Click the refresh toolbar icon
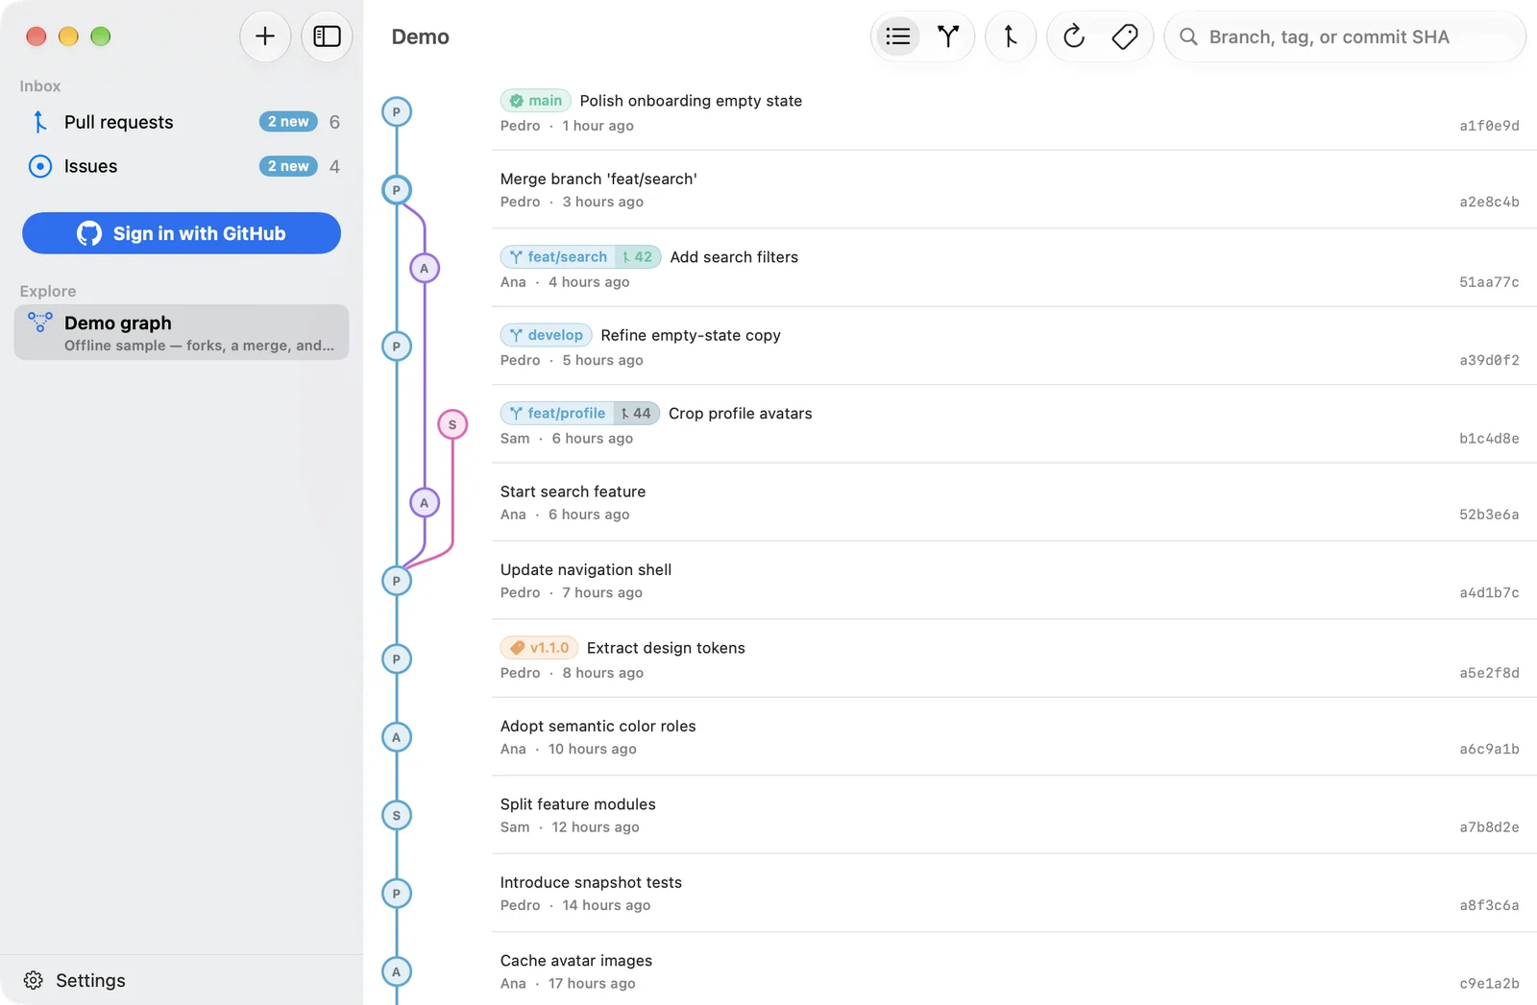The height and width of the screenshot is (1005, 1537). pyautogui.click(x=1074, y=36)
